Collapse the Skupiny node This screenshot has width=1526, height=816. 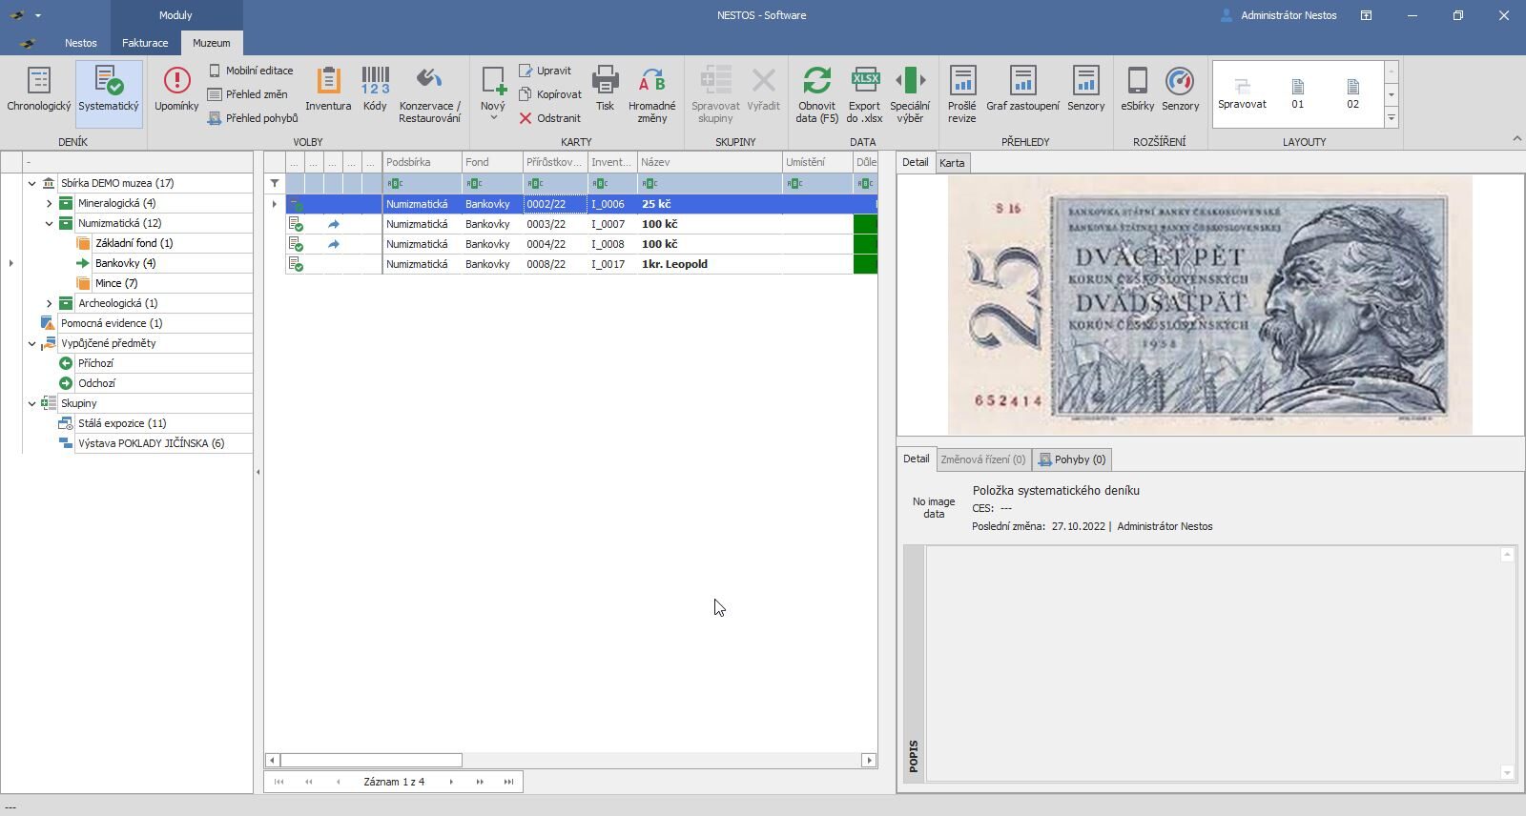(x=31, y=403)
